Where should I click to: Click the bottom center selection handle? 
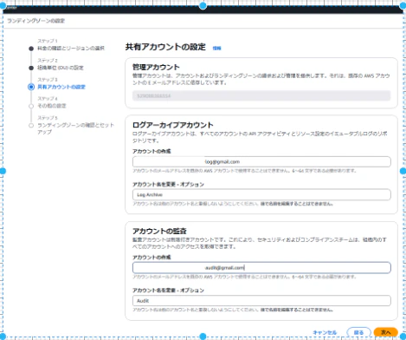203,337
